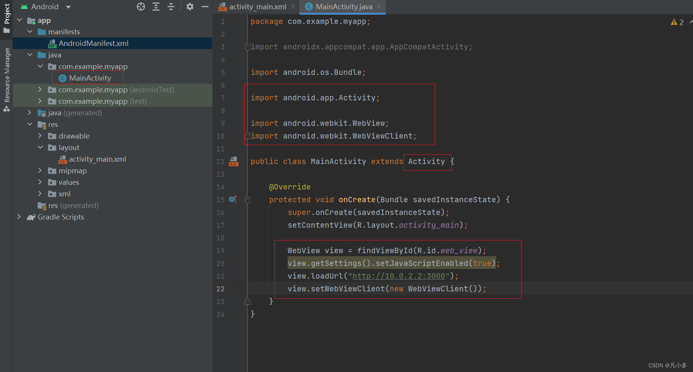Collapse the java folder
The image size is (693, 372).
[30, 55]
